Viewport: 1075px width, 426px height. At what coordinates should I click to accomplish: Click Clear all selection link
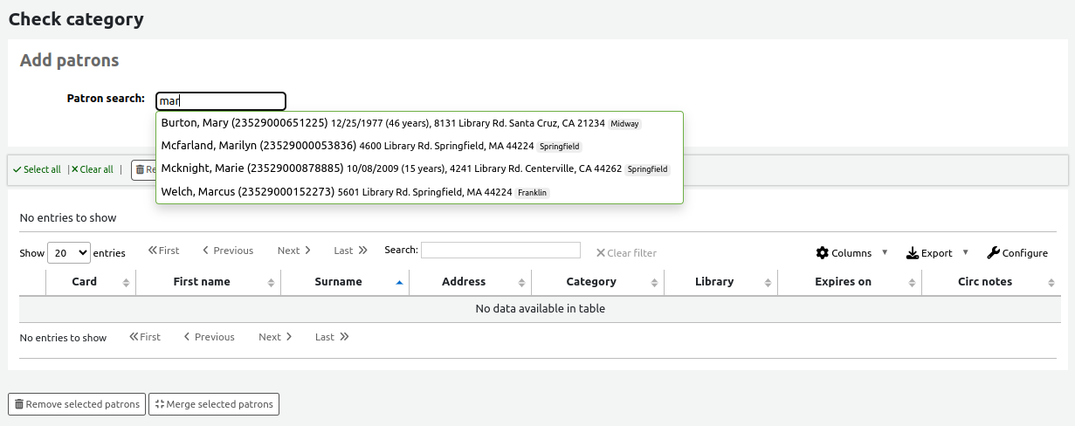(x=92, y=169)
